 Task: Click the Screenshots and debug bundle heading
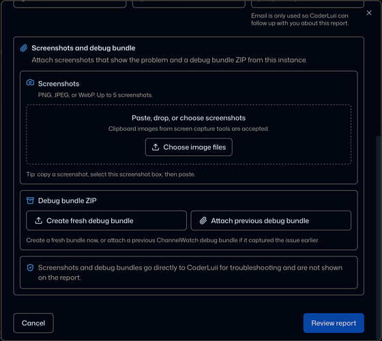[83, 48]
